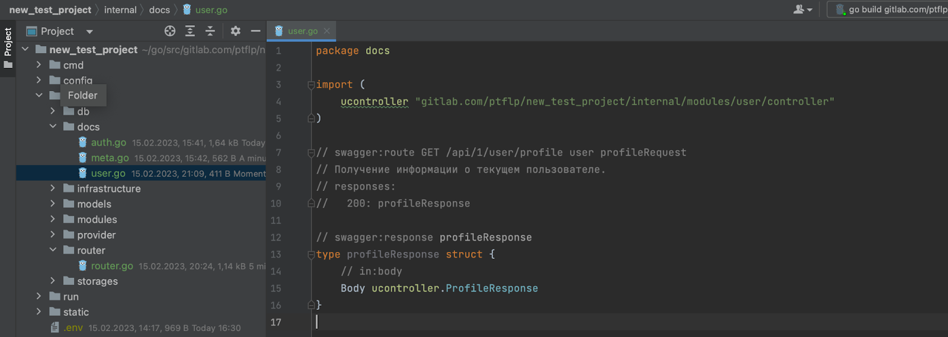Select router.go file in project tree

pyautogui.click(x=112, y=266)
